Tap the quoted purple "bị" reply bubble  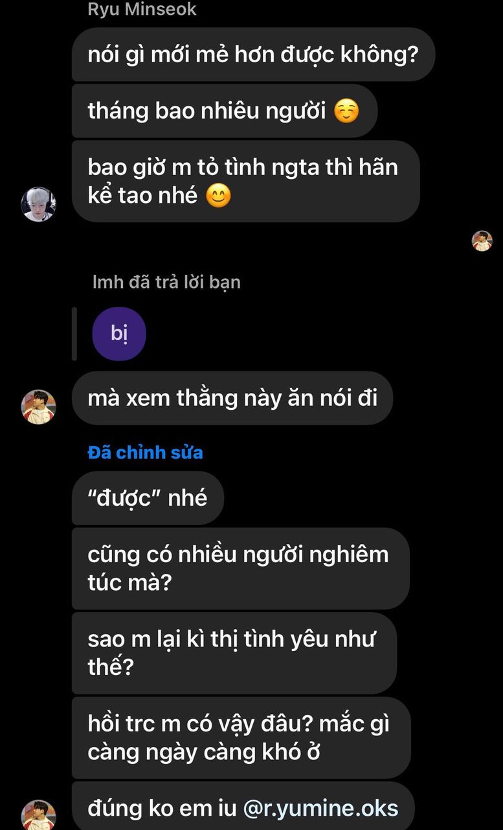coord(119,333)
